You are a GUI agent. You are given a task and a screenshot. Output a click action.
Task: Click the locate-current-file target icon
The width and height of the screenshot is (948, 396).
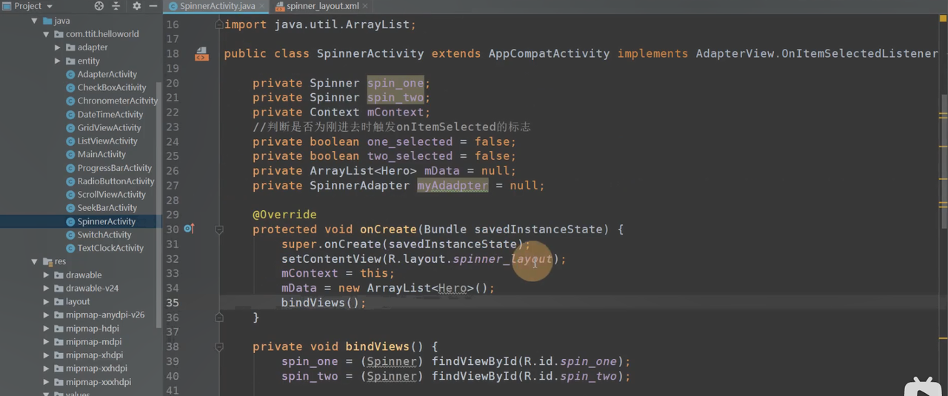click(x=99, y=6)
